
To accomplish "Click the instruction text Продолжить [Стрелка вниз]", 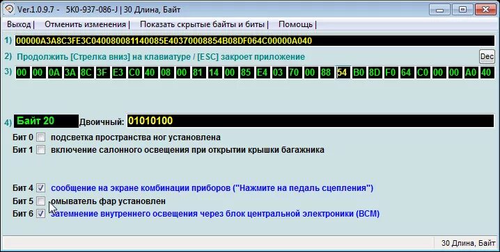I will pyautogui.click(x=161, y=57).
